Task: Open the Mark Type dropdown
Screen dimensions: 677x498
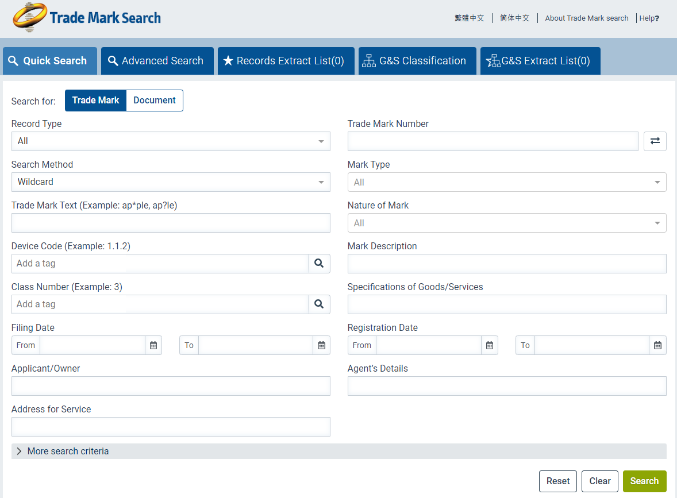Action: pos(506,182)
